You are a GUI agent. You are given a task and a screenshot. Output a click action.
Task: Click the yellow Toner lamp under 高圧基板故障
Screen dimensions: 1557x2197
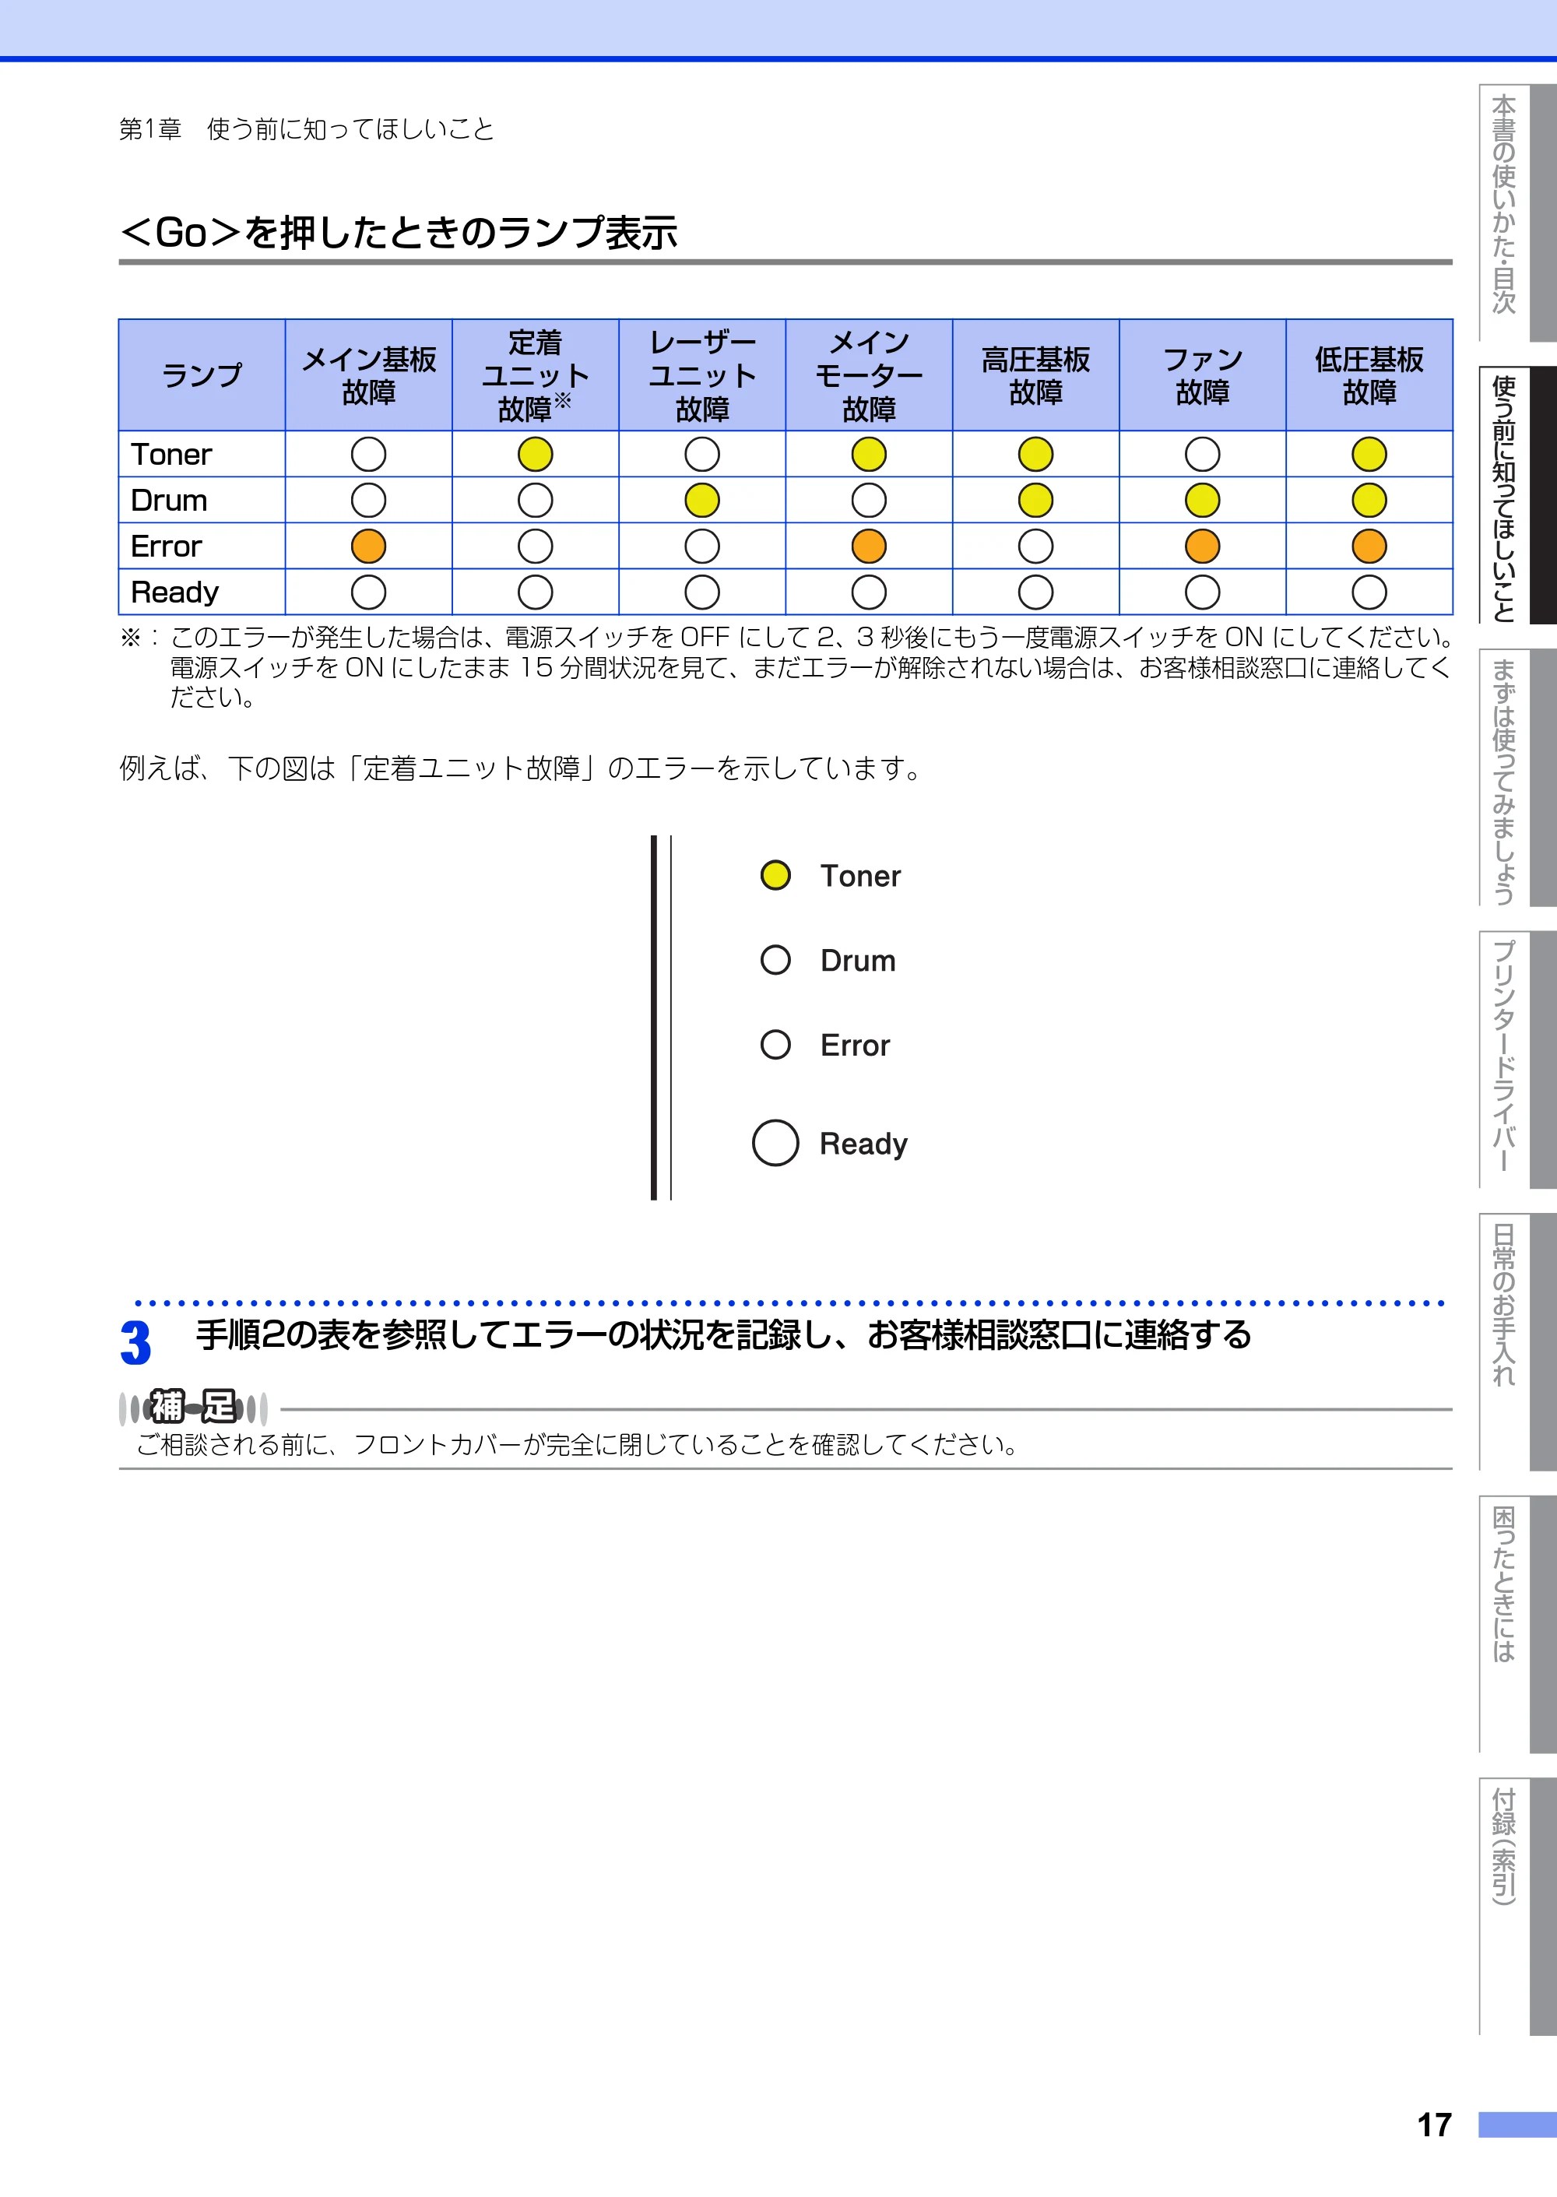(1035, 455)
